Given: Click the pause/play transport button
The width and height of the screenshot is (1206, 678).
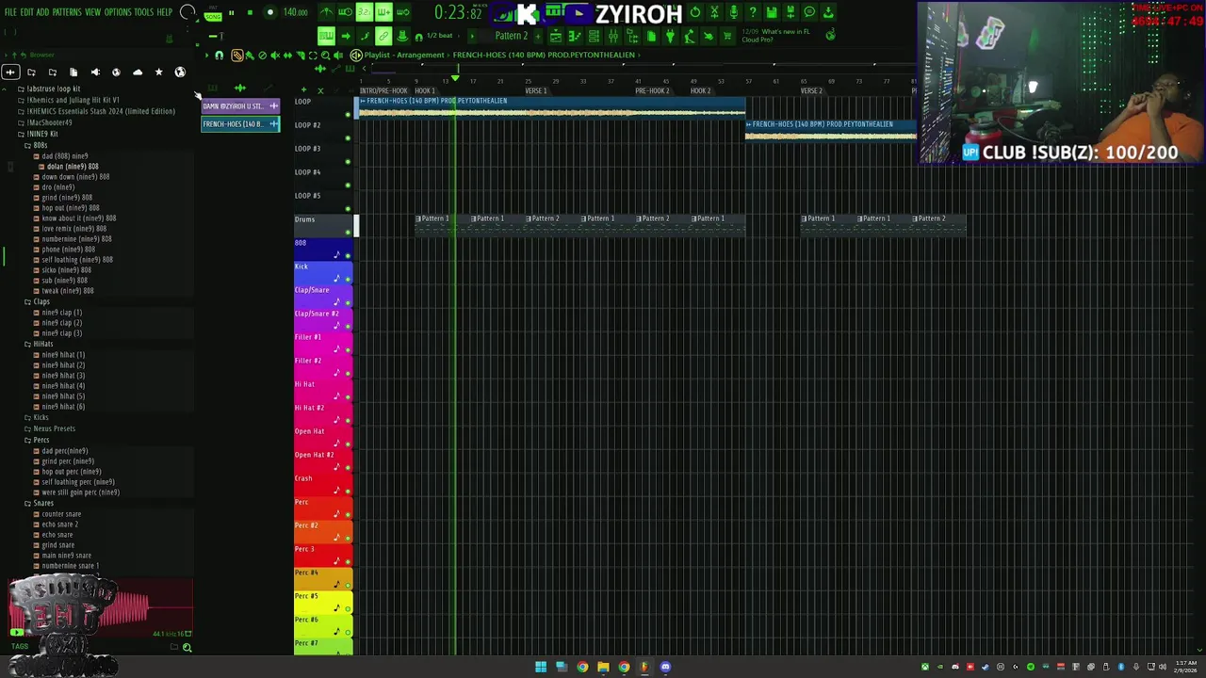Looking at the screenshot, I should [x=232, y=12].
